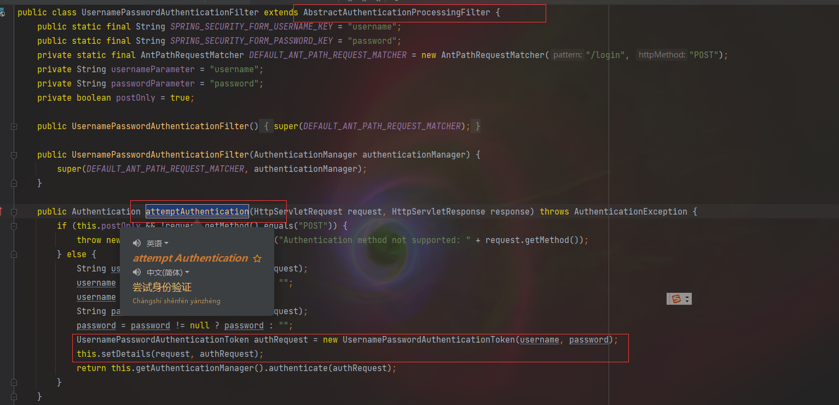Click the HttpServletResponse parameter type
Screen dimensions: 839x405
pyautogui.click(x=438, y=212)
